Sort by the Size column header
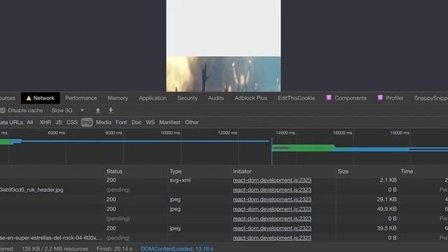Viewport: 448px width, 252px height. (343, 171)
